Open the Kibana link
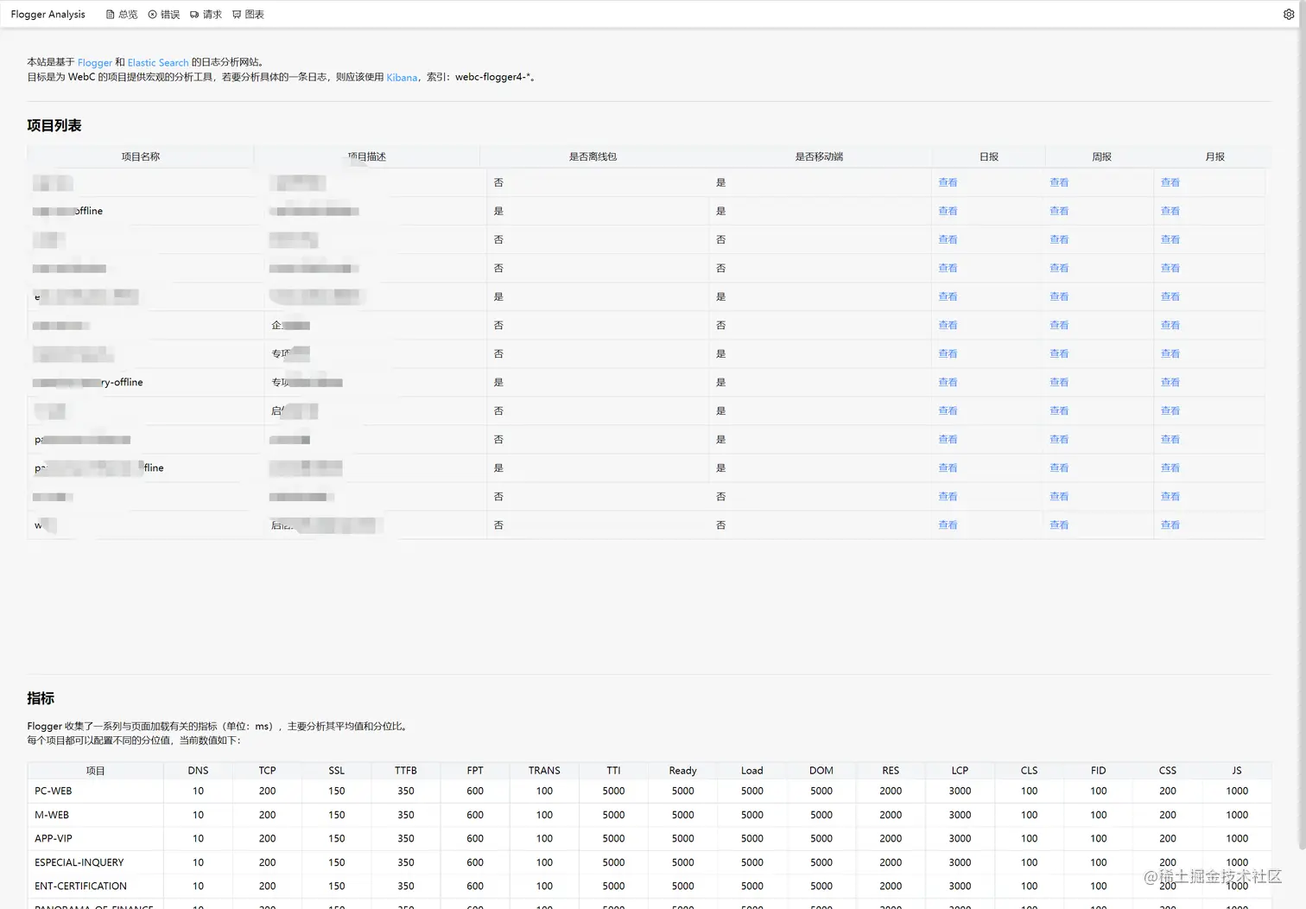1306x909 pixels. (x=402, y=78)
